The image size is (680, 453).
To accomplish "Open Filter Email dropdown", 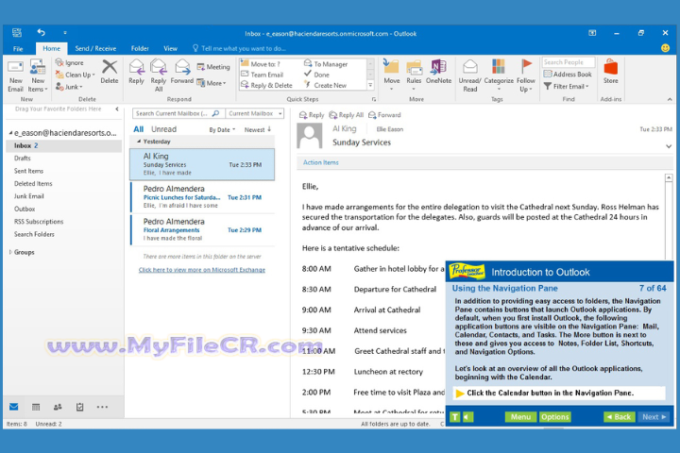I will pyautogui.click(x=566, y=86).
